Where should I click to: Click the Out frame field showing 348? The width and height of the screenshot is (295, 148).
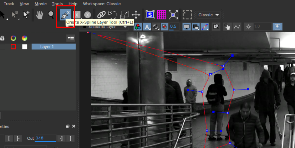pyautogui.click(x=45, y=138)
